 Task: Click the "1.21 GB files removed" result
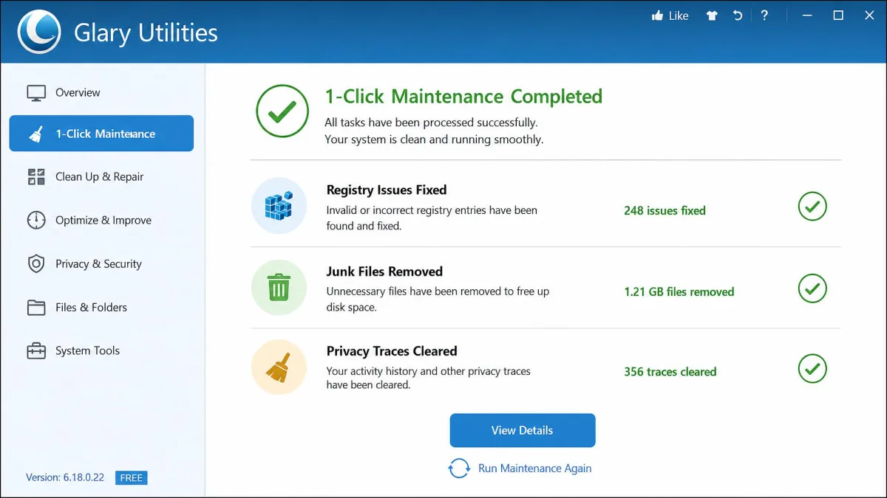coord(679,291)
